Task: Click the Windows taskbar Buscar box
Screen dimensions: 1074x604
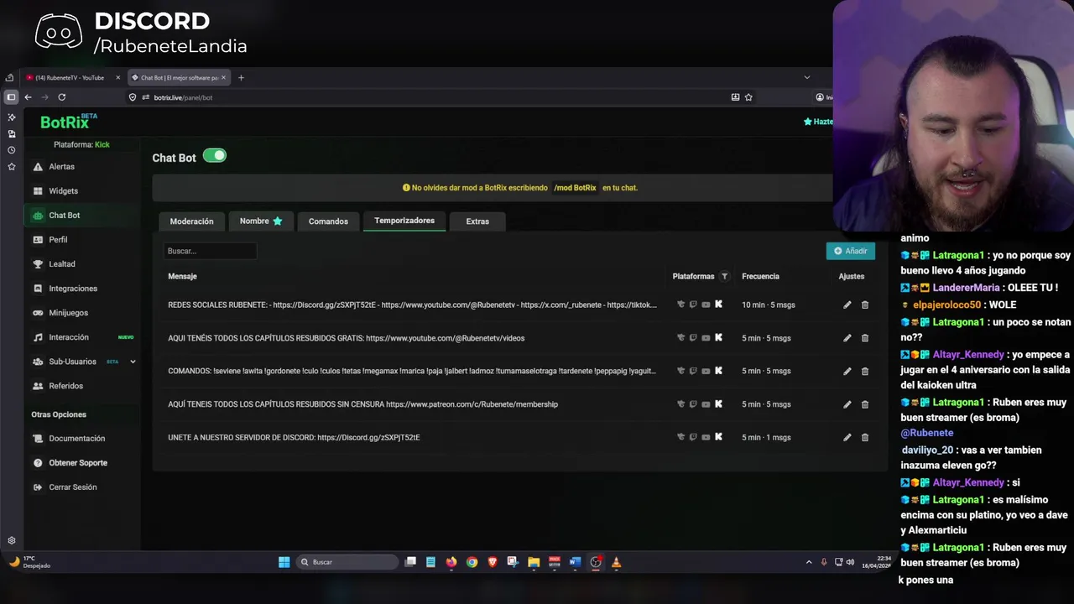Action: 347,562
